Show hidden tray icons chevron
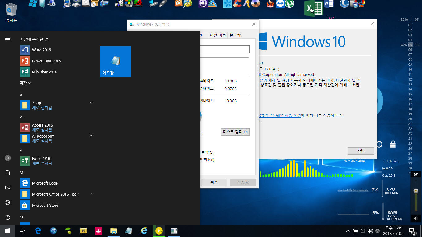Viewport: 422px width, 237px height. click(x=348, y=231)
